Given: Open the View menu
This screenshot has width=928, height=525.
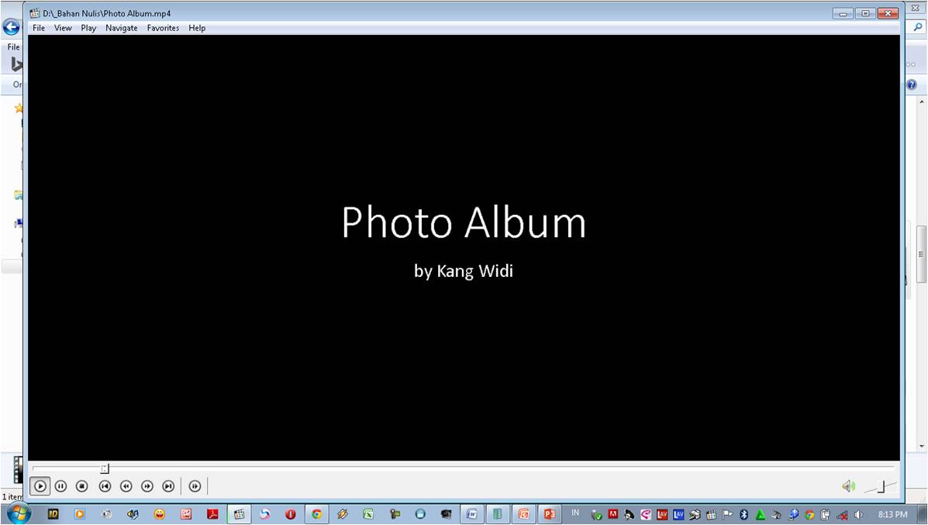Looking at the screenshot, I should point(62,28).
